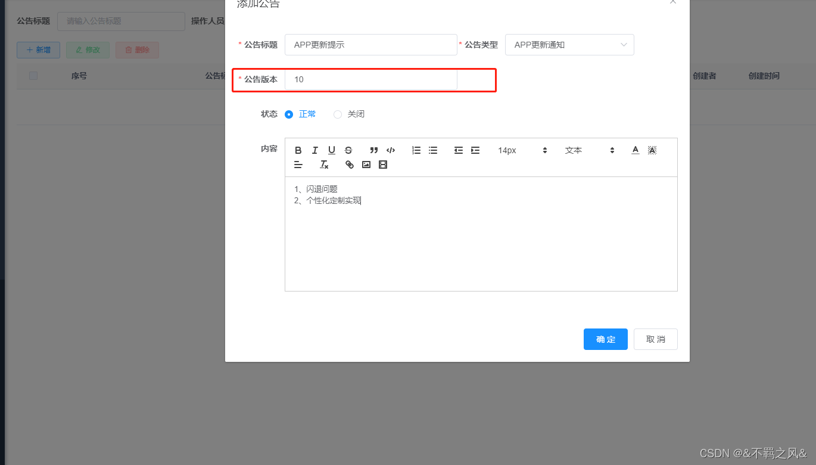
Task: Open the background color picker
Action: (x=652, y=150)
